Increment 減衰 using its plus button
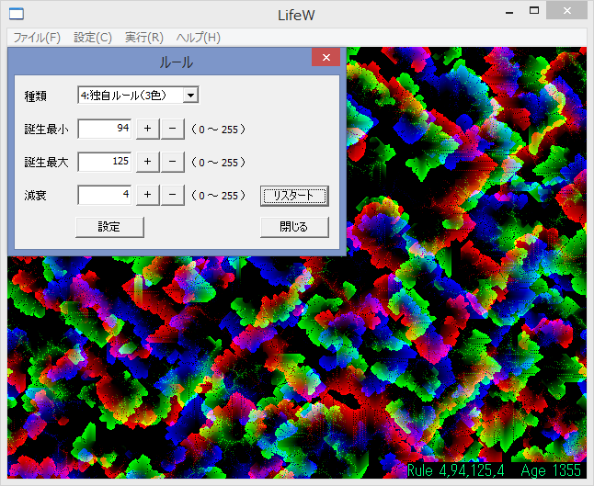The width and height of the screenshot is (594, 486). click(x=147, y=195)
